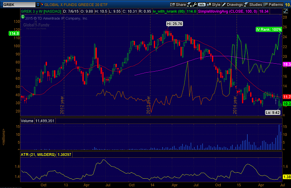Viewport: 291px width, 188px height.
Task: Open the Studies menu
Action: click(253, 5)
